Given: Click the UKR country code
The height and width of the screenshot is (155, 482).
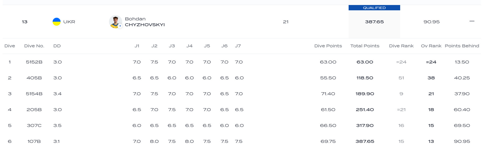Looking at the screenshot, I should pos(69,22).
